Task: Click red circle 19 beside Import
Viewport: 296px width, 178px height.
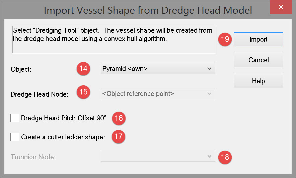Action: [225, 39]
